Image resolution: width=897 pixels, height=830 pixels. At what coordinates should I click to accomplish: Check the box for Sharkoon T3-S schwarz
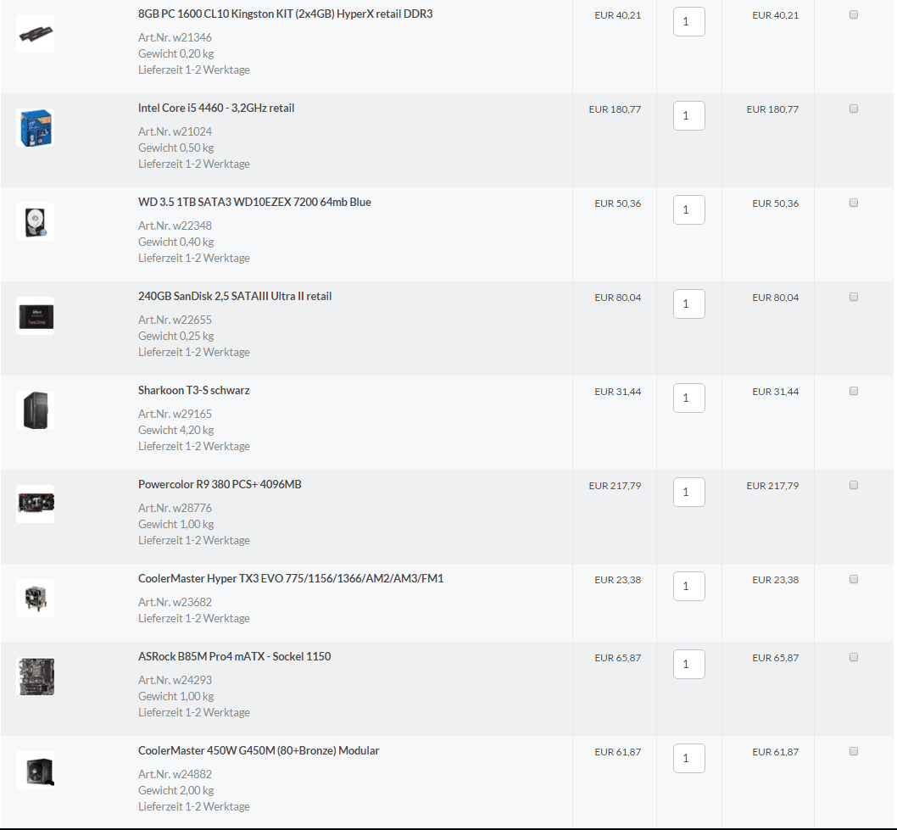click(x=854, y=391)
